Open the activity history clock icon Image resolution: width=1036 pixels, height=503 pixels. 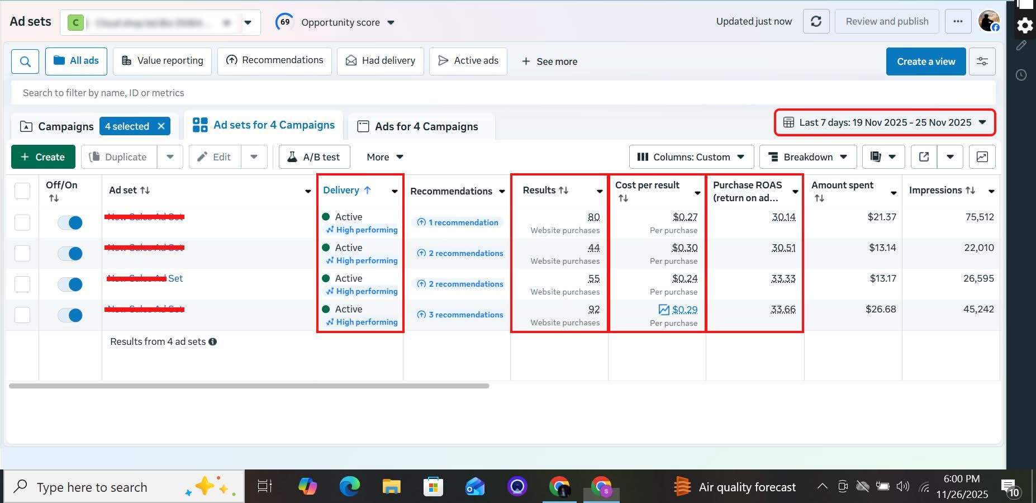(1021, 75)
